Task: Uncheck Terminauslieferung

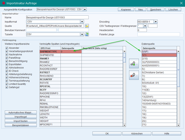Action: click(x=7, y=81)
